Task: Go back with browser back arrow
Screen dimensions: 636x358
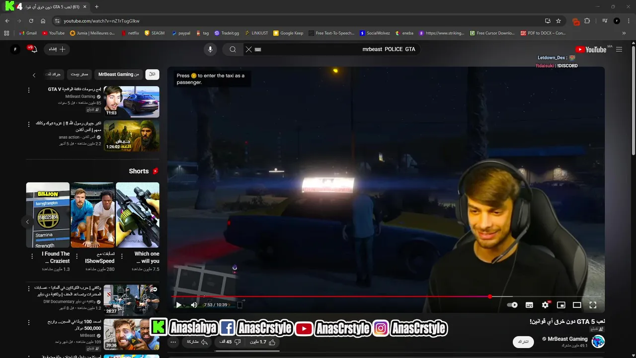Action: 7,21
